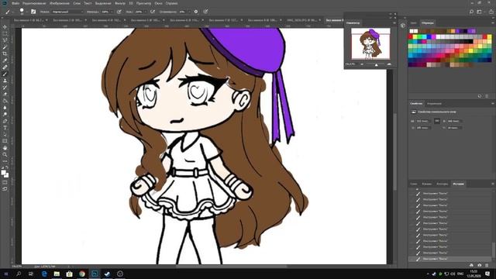Select the Type tool
The image size is (496, 279).
[5, 128]
